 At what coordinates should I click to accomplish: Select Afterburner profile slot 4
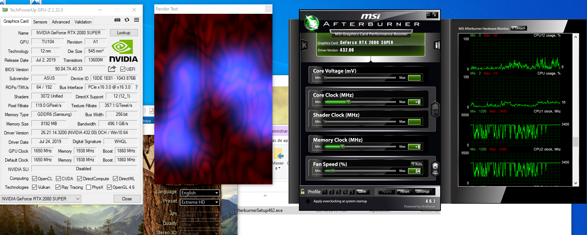coord(345,192)
